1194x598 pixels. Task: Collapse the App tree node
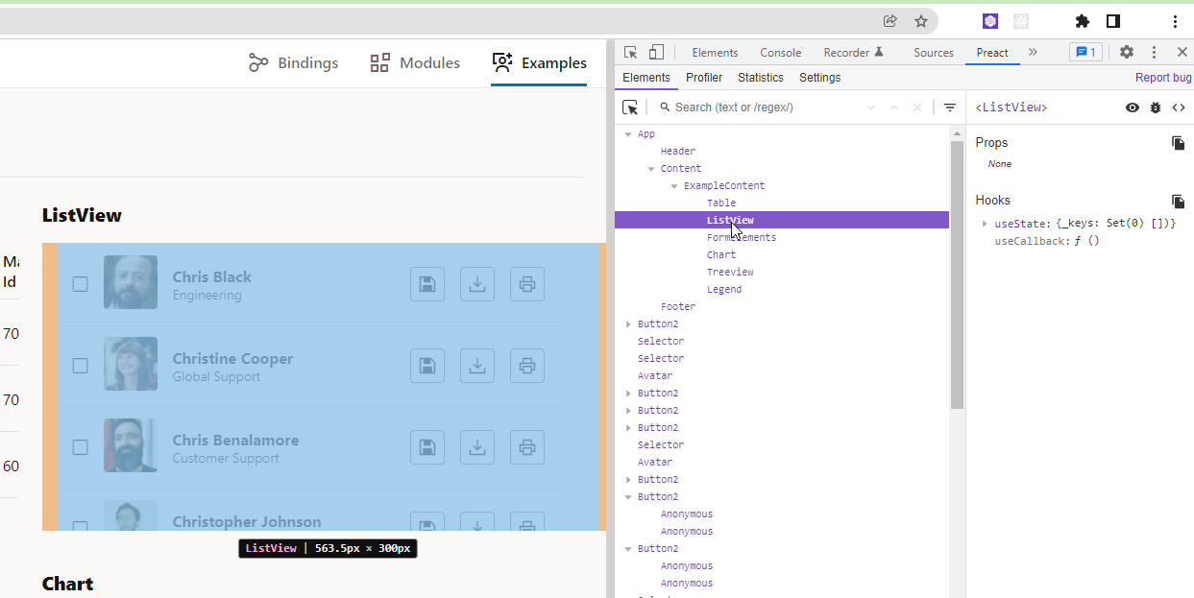[628, 134]
